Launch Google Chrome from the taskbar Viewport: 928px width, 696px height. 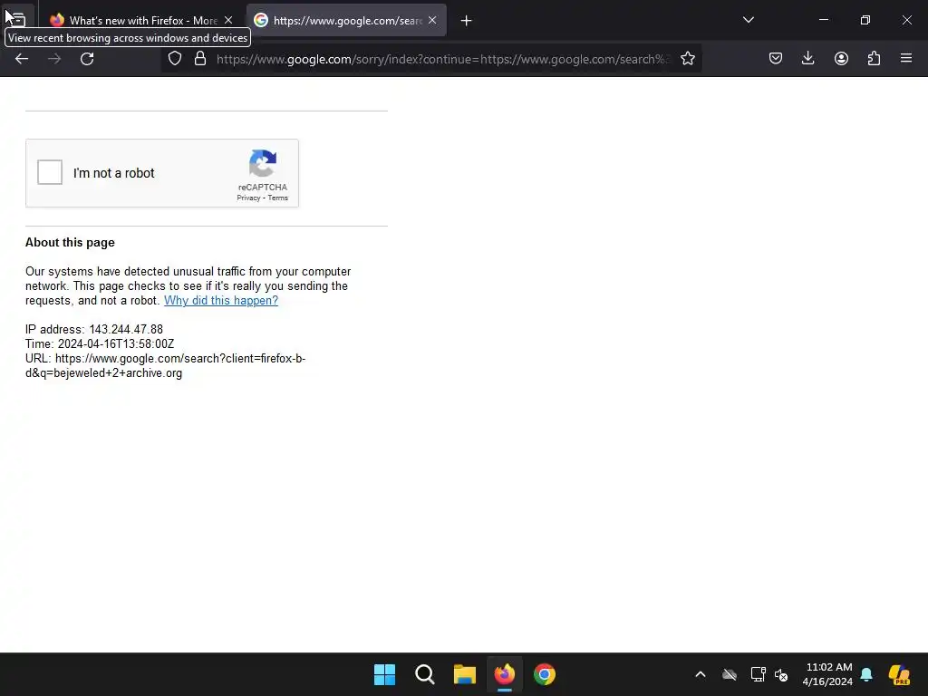point(545,674)
